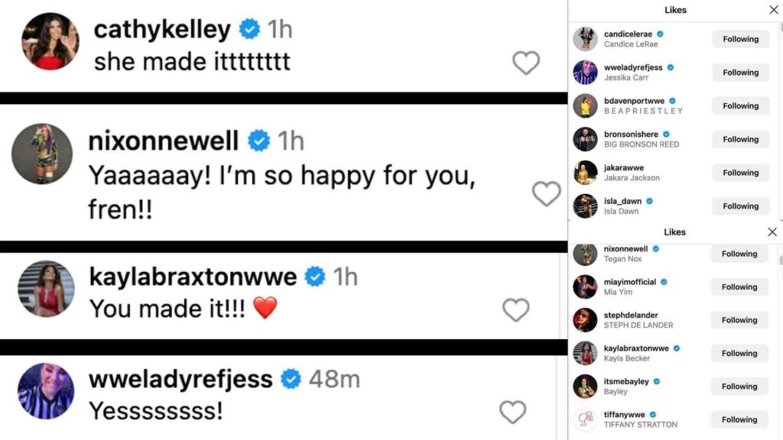Heart the wweladyrefjess comment
Image resolution: width=783 pixels, height=440 pixels.
pyautogui.click(x=512, y=412)
